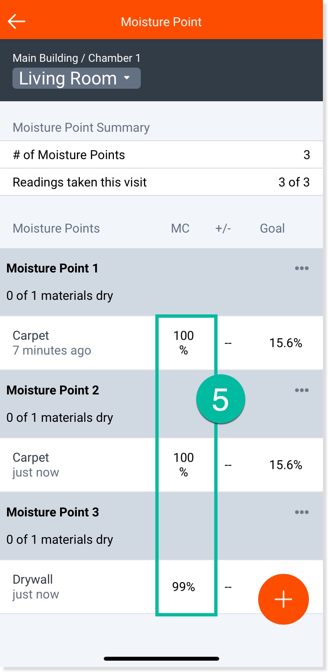Screen dimensions: 328x672
Task: Click the green number 5 badge
Action: (x=220, y=400)
